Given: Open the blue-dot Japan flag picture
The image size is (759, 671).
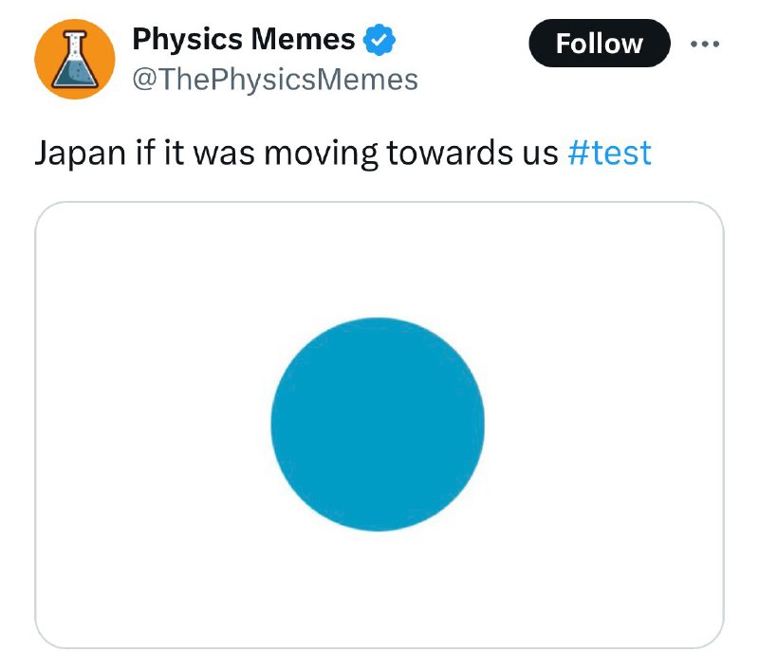Looking at the screenshot, I should (379, 425).
